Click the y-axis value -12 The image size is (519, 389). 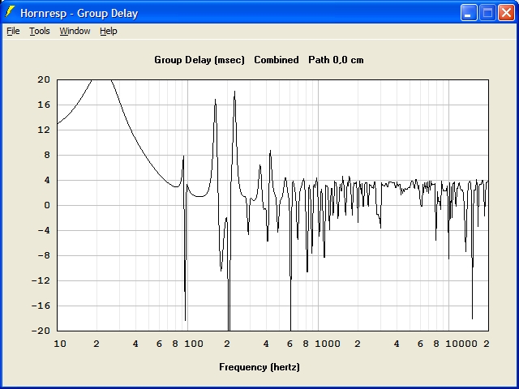pos(41,281)
